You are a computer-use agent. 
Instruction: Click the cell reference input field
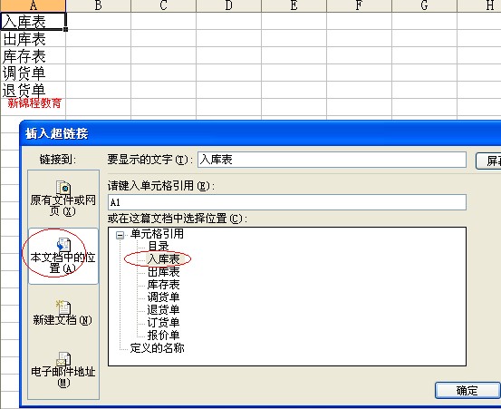click(x=287, y=202)
